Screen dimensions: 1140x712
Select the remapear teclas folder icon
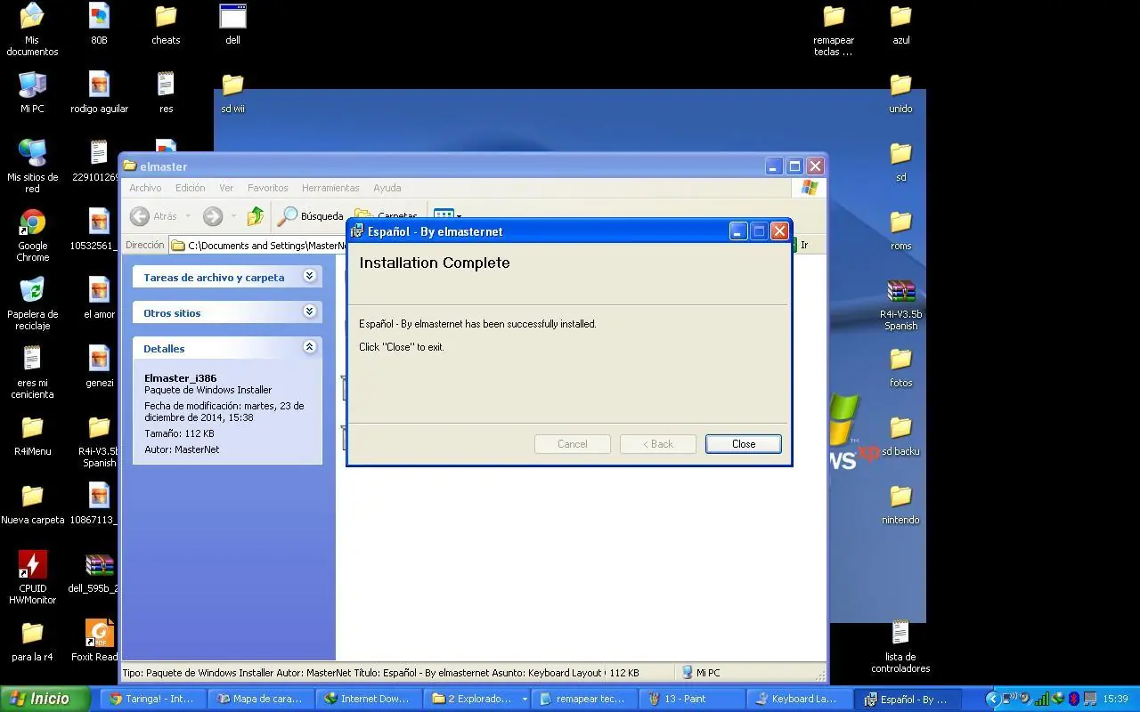pos(834,29)
